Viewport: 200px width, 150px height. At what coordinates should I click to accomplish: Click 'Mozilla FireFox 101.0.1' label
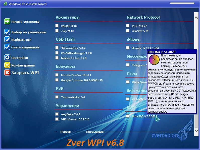(x=76, y=75)
